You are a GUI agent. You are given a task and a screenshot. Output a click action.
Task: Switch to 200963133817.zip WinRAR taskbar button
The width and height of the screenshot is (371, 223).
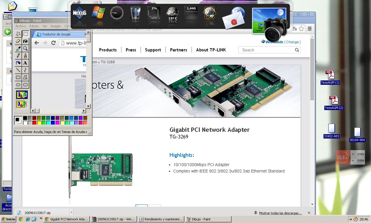[114, 219]
